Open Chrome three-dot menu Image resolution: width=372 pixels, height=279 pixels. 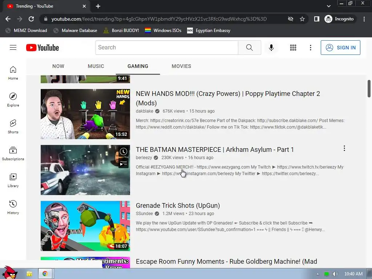(x=364, y=19)
